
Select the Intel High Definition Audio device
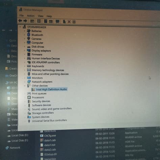pos(51,89)
